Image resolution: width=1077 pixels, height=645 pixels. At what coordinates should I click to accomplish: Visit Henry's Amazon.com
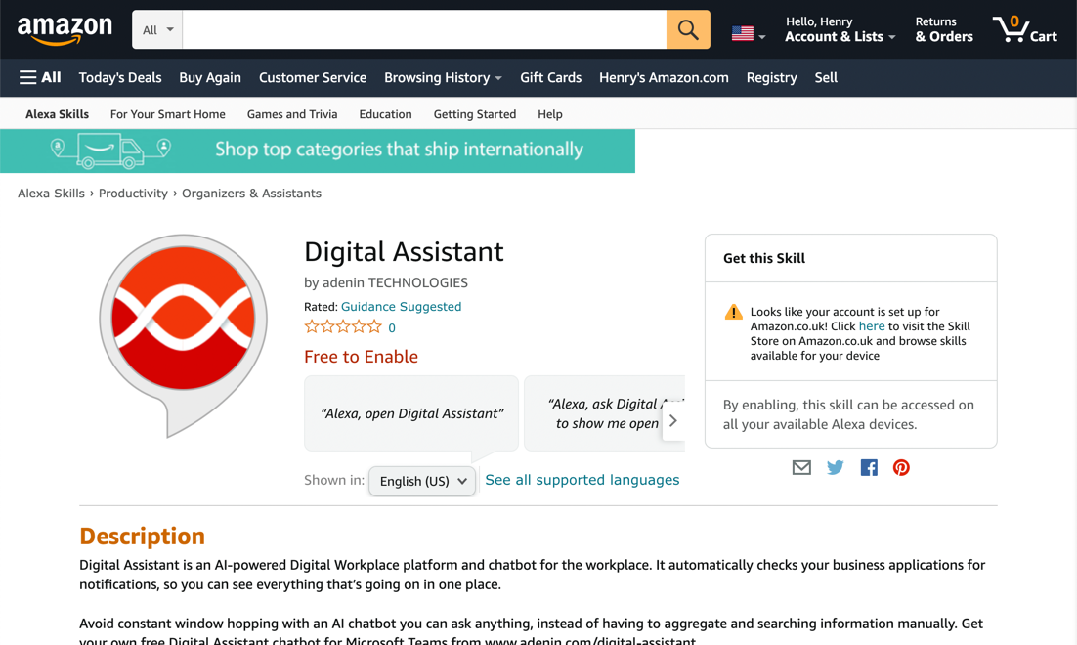[x=664, y=77]
